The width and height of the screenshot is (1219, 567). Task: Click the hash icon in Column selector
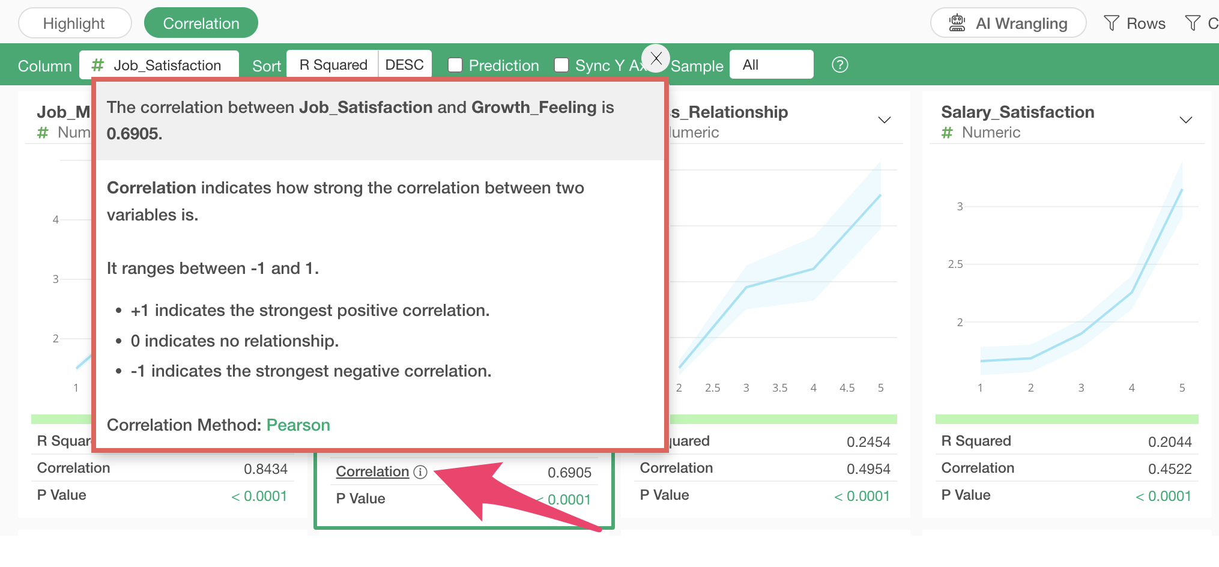tap(97, 65)
